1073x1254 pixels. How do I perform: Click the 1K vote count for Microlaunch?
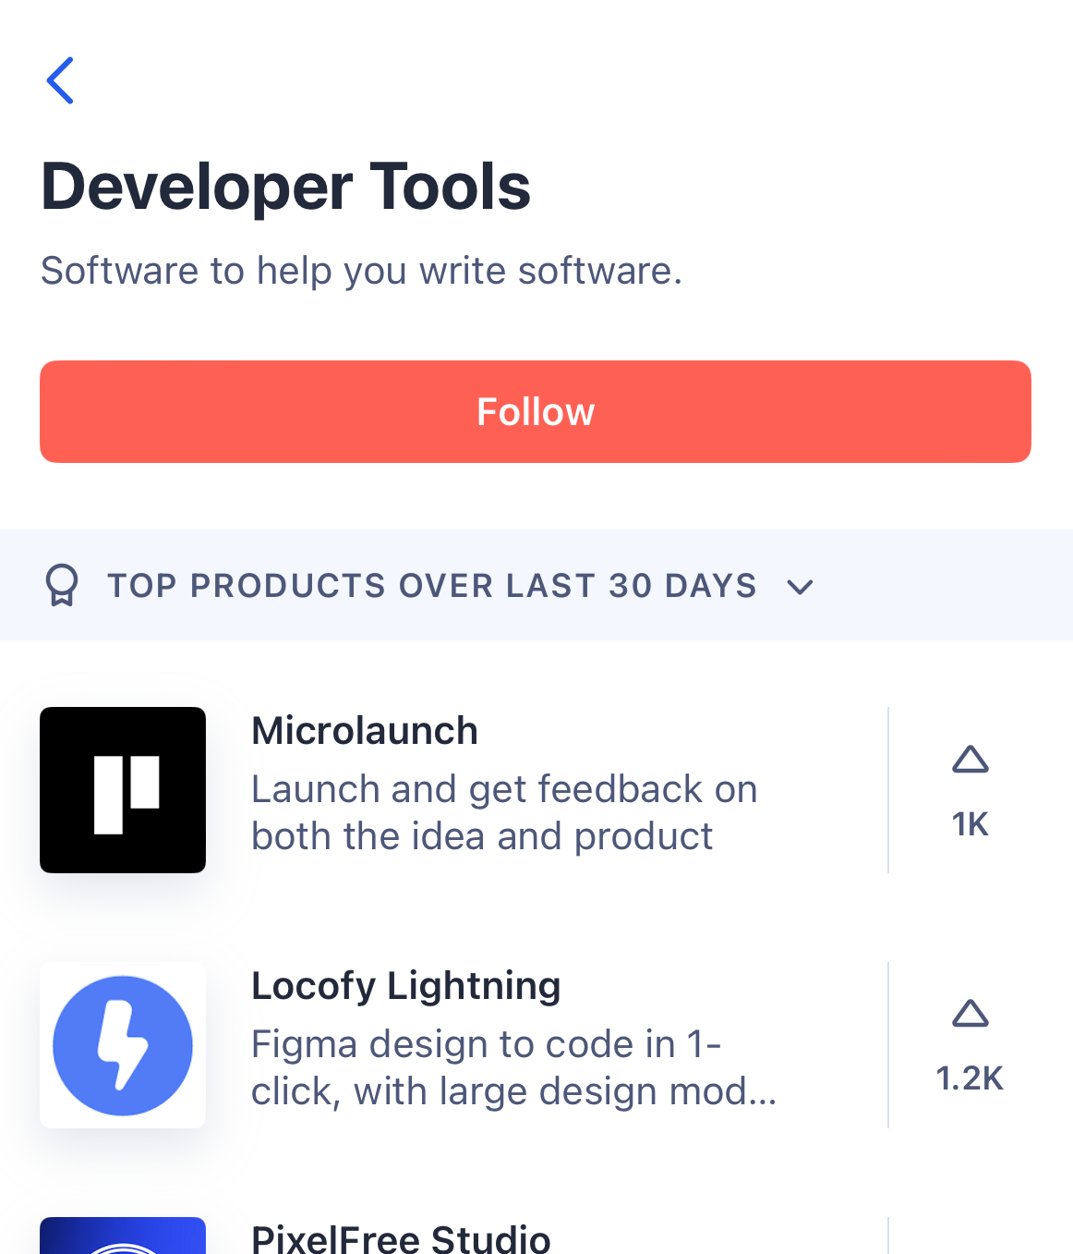(x=970, y=823)
